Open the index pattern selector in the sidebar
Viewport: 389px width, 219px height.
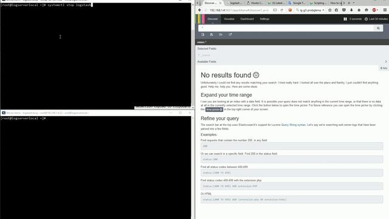202,42
